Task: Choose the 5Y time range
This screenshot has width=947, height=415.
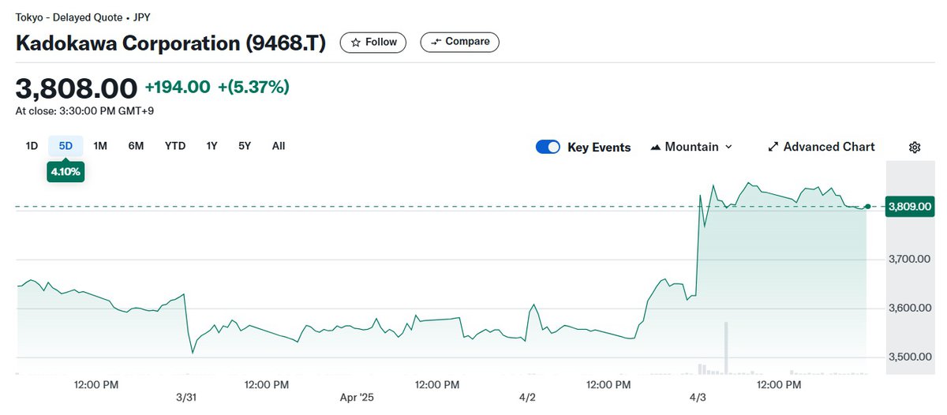Action: pyautogui.click(x=245, y=146)
